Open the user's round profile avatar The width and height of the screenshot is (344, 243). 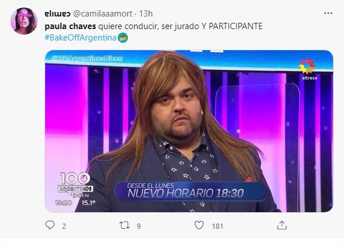tap(24, 21)
